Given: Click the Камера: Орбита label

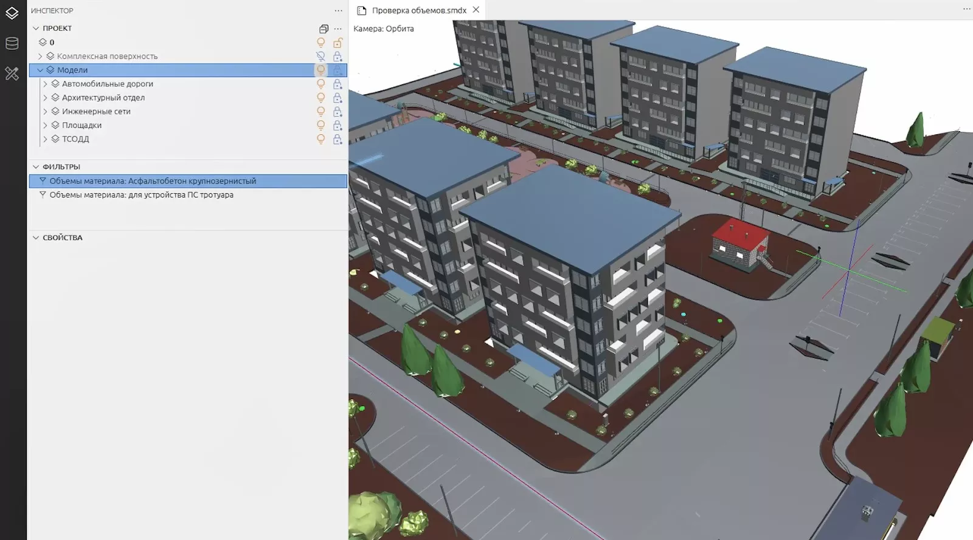Looking at the screenshot, I should 383,29.
